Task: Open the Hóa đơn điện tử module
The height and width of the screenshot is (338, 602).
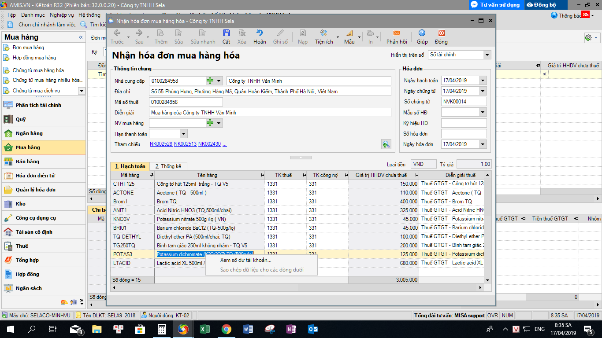Action: coord(43,176)
